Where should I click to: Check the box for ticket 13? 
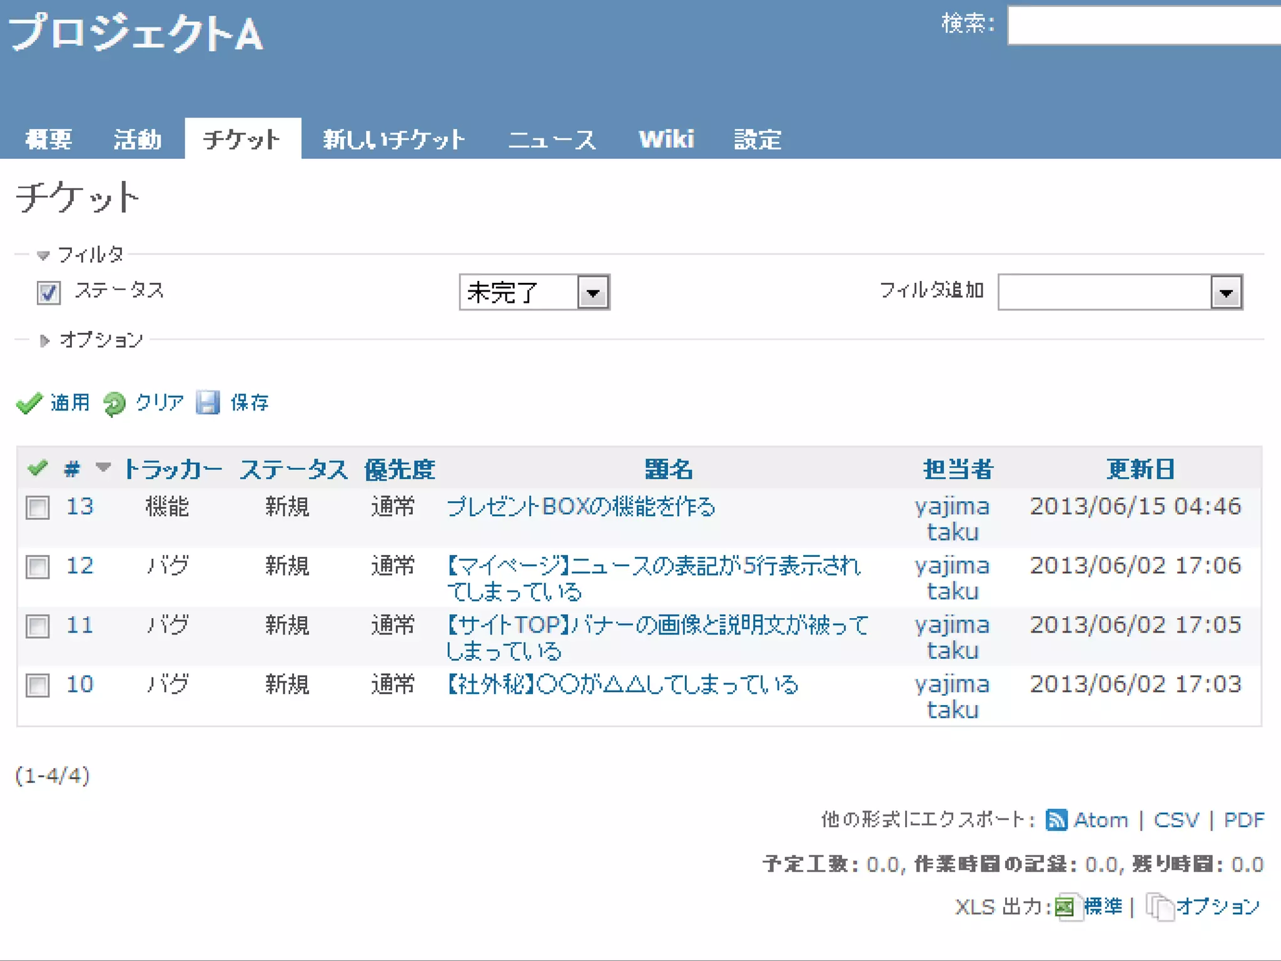tap(38, 507)
